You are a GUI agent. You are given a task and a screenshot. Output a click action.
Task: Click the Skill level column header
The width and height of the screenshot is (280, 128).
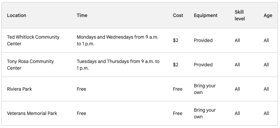(x=240, y=15)
